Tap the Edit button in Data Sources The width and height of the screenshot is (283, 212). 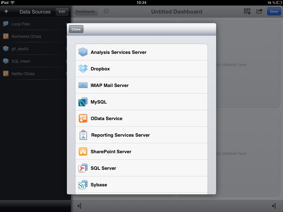[x=62, y=12]
